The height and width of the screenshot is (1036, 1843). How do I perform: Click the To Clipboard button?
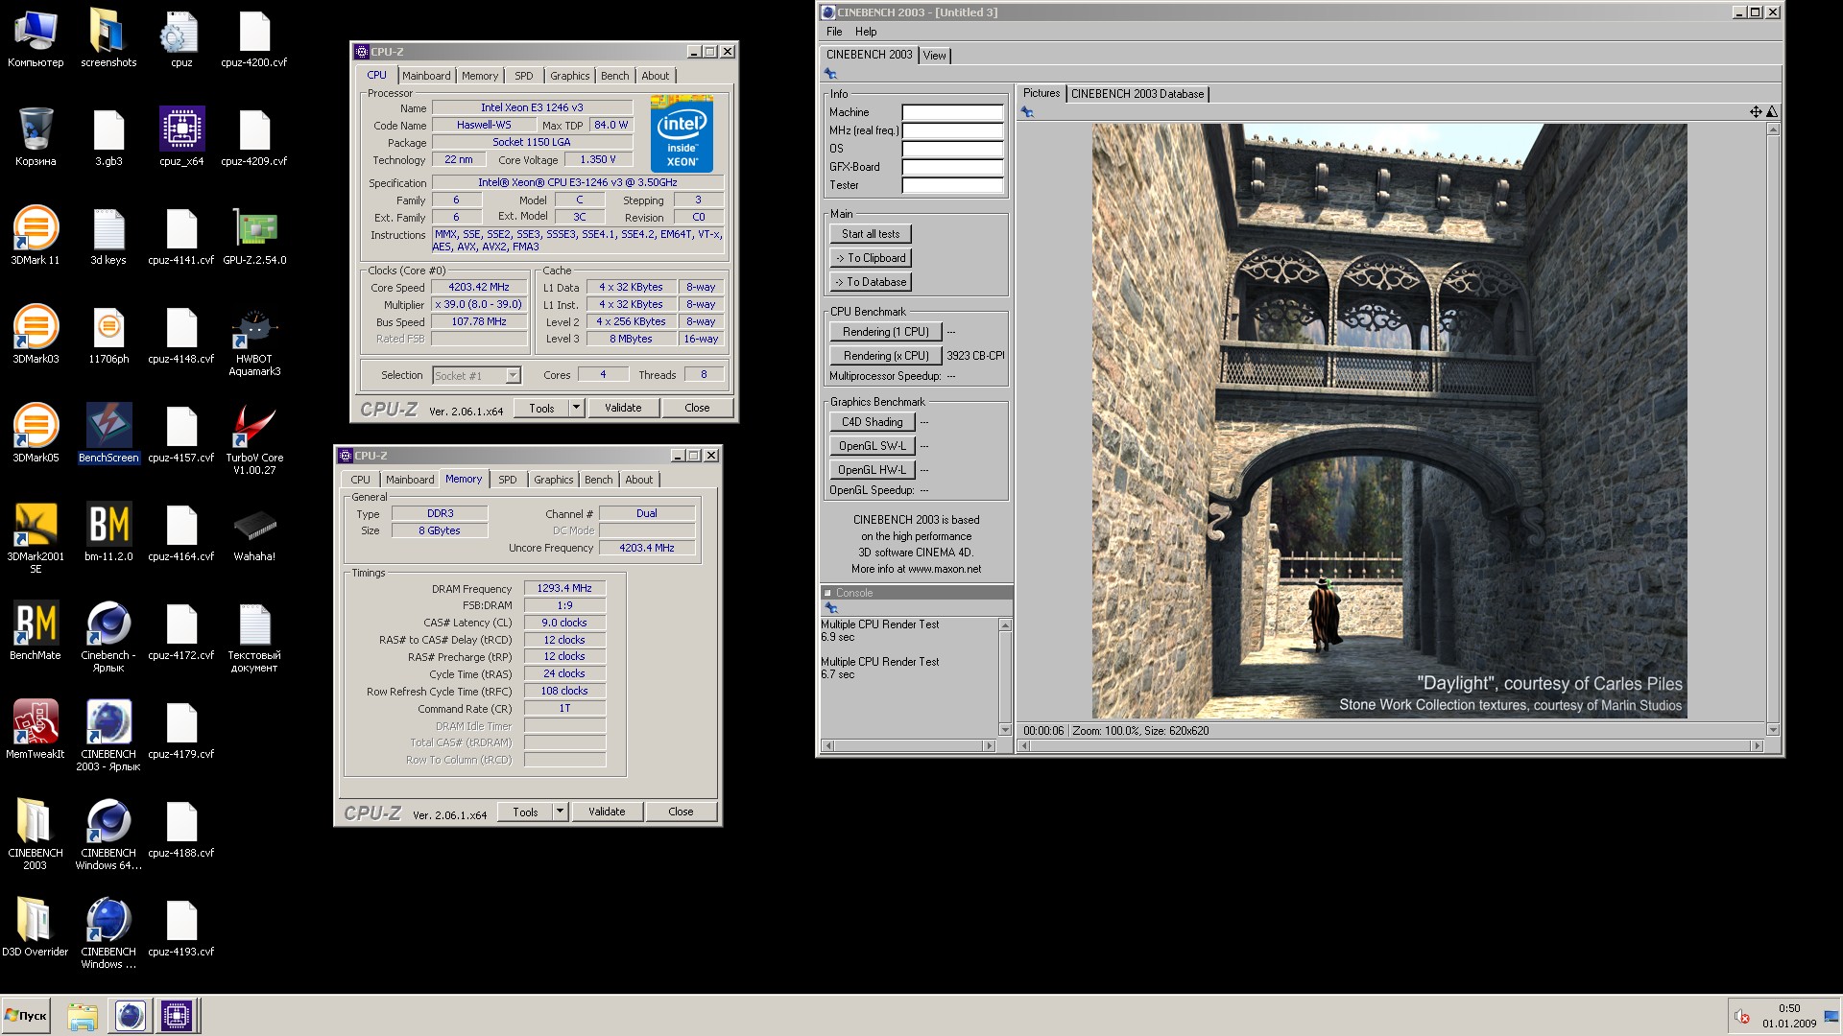871,258
